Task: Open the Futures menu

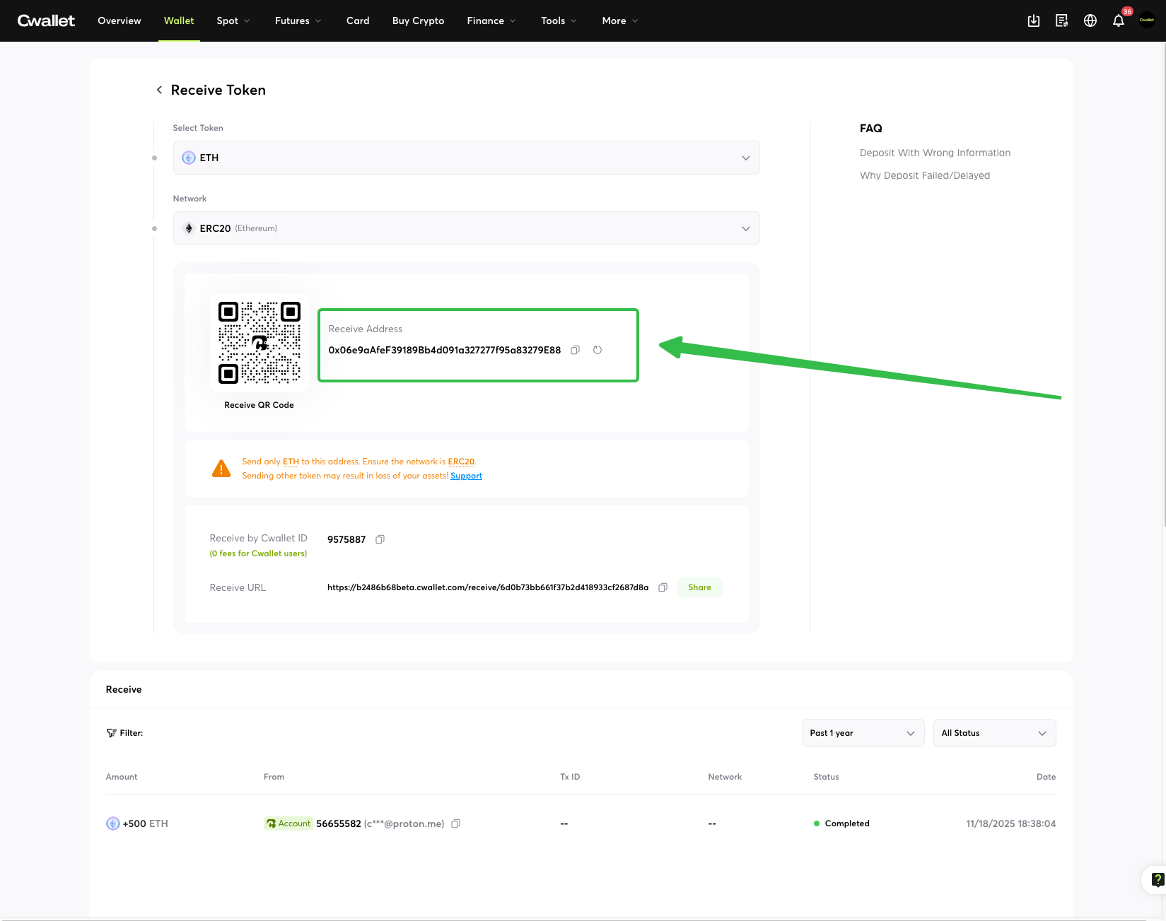Action: coord(298,21)
